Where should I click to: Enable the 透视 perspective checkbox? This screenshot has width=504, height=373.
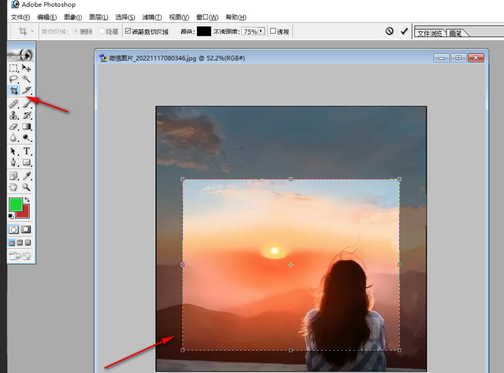point(273,31)
